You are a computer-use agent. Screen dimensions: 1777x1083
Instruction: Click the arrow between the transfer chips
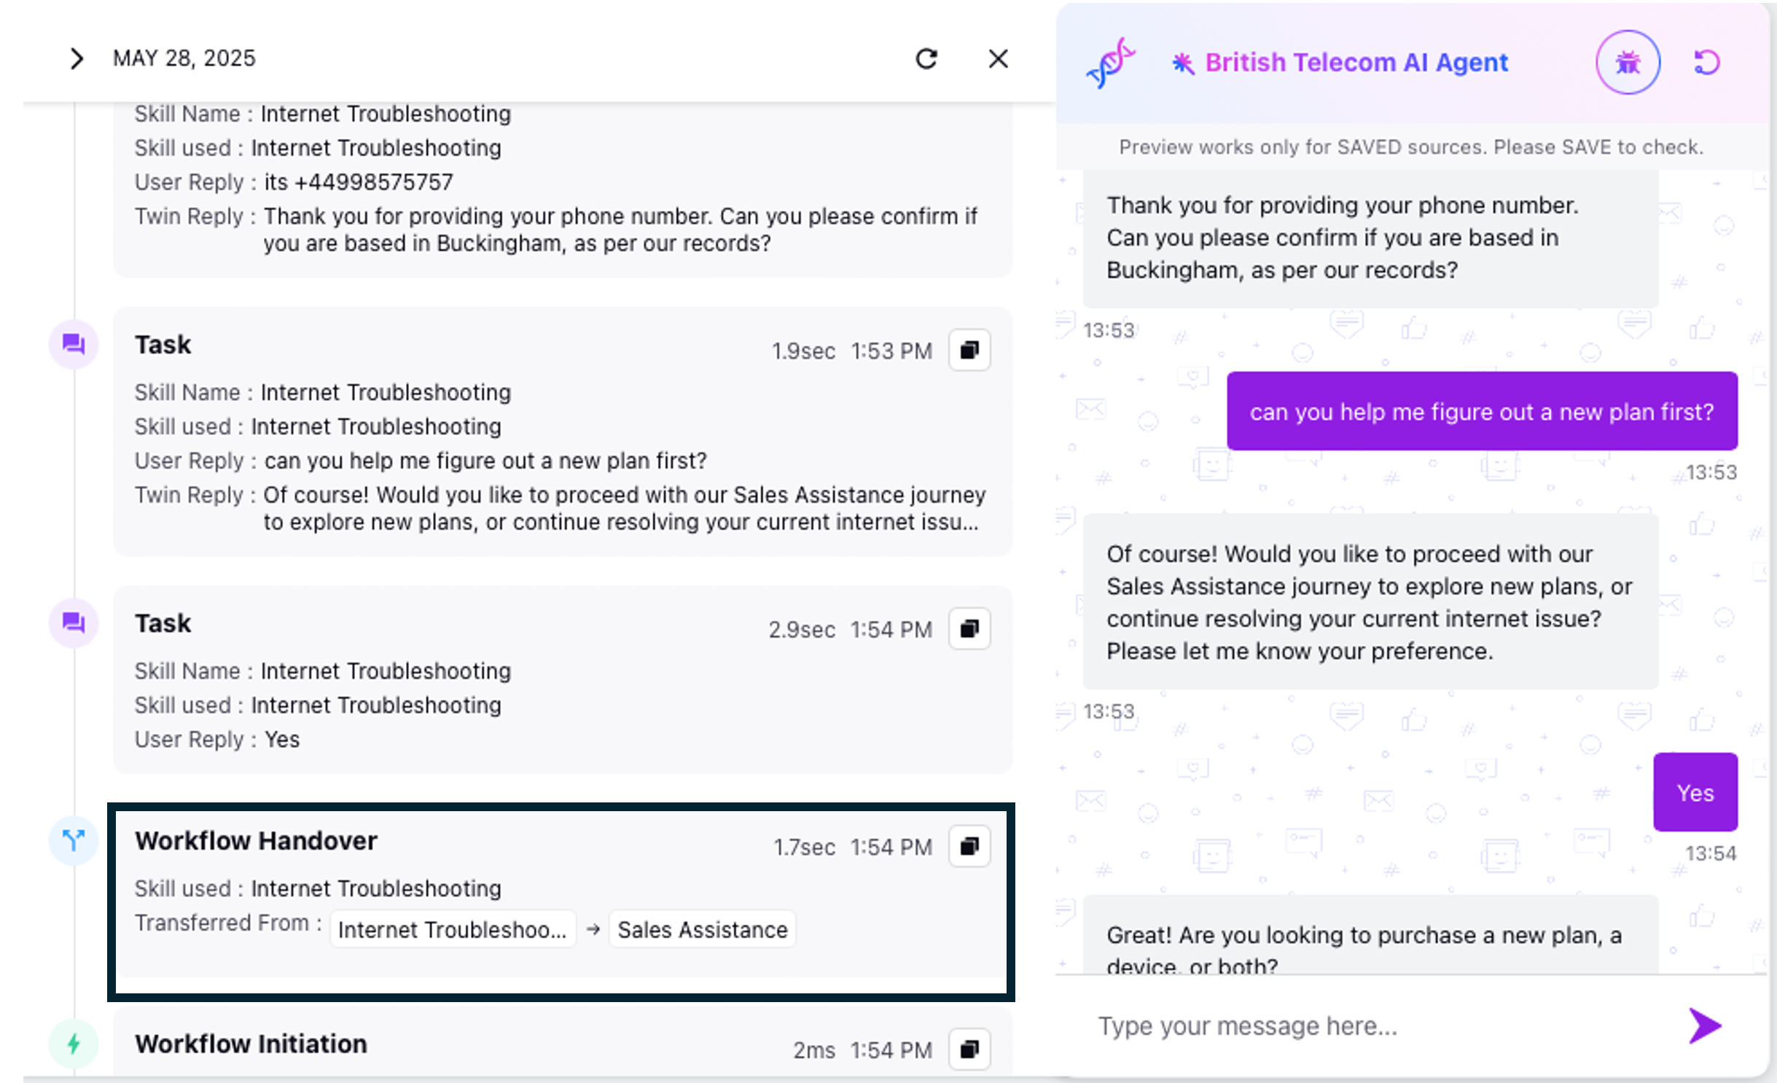[x=593, y=929]
